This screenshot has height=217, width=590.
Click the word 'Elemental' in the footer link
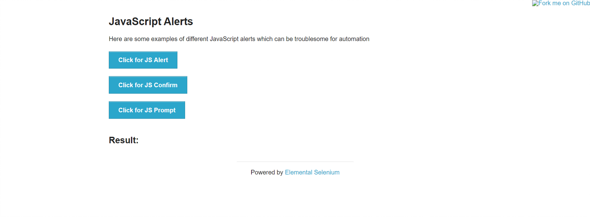[298, 172]
